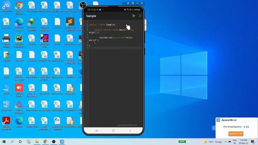Open the AnyDesk desktop shortcut
The height and width of the screenshot is (145, 258).
19,90
